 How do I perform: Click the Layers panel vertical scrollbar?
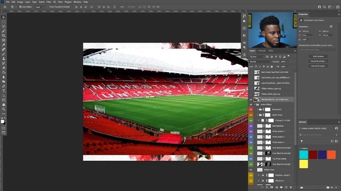(x=295, y=108)
